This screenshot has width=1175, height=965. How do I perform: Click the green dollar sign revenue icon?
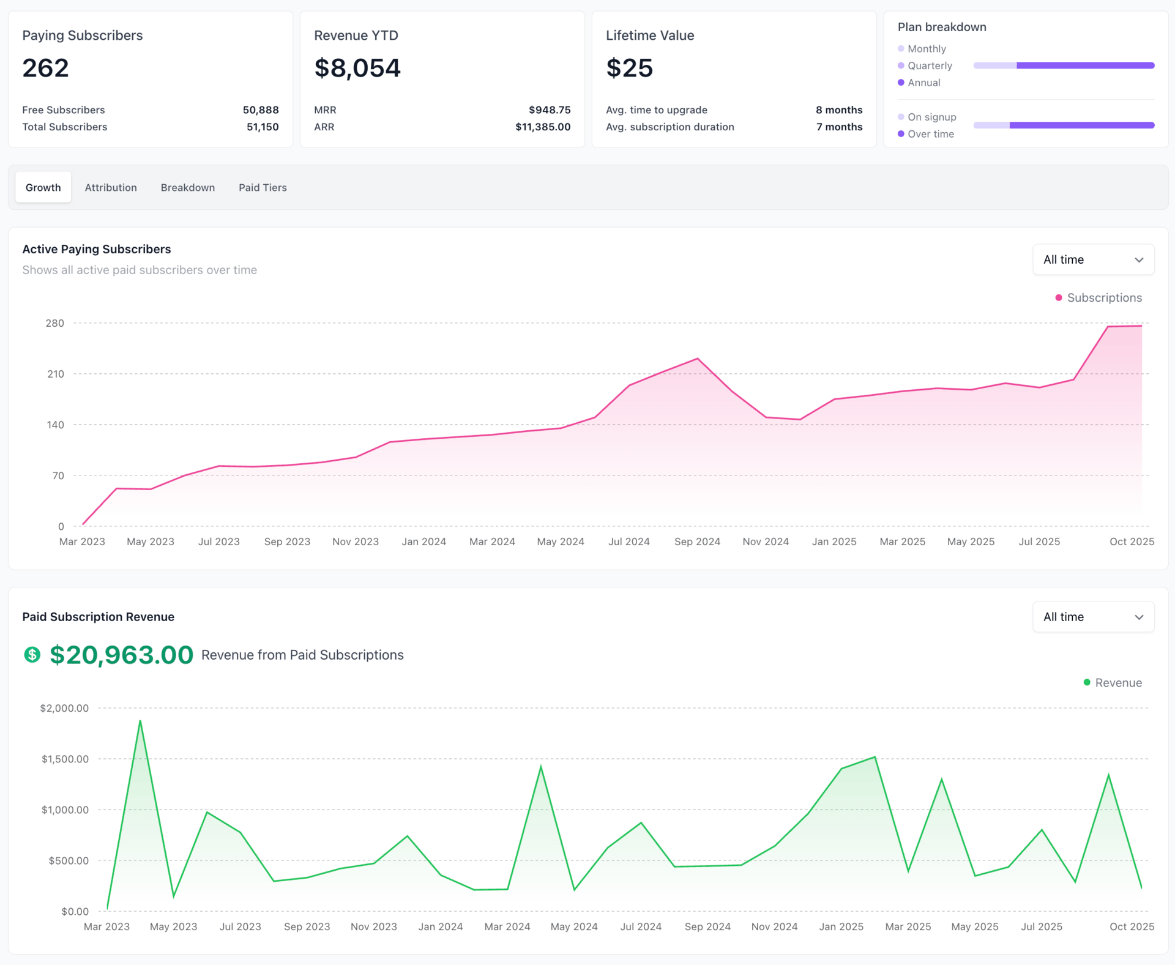pyautogui.click(x=32, y=655)
